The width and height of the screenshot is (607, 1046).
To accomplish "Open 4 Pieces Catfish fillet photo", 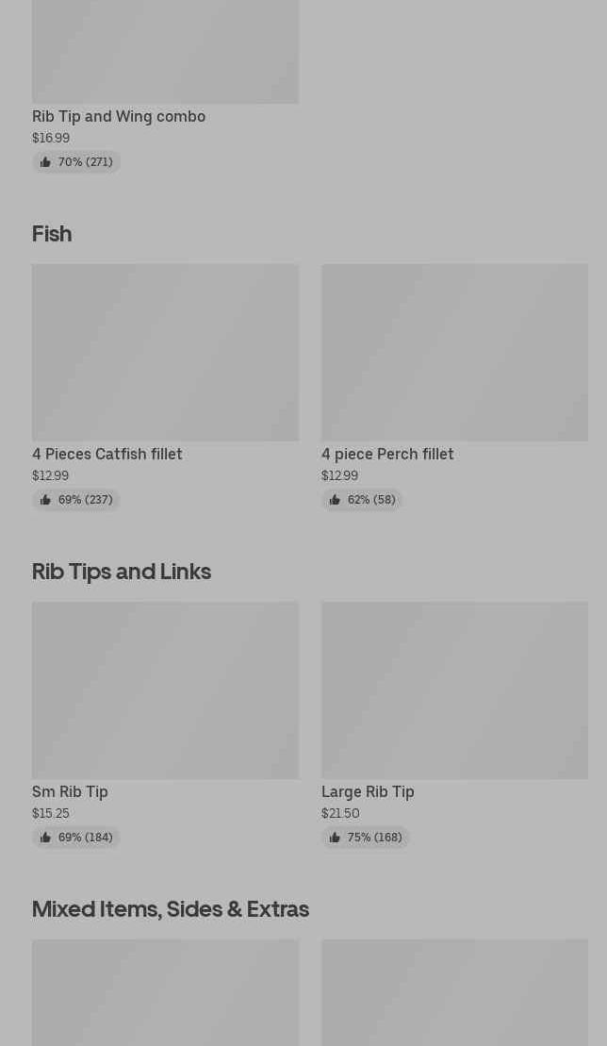I will click(165, 352).
